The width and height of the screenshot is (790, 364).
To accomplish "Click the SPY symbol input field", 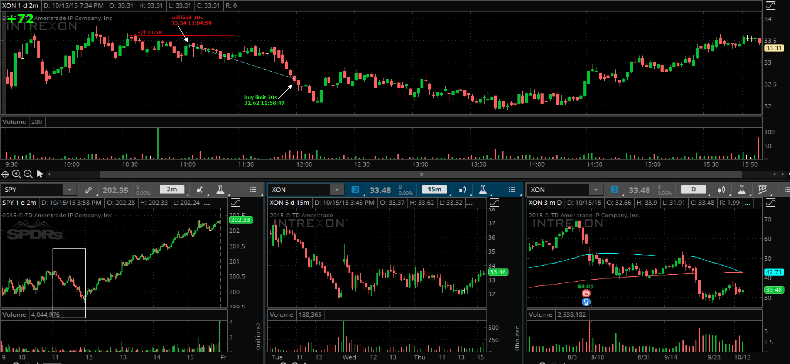I will 32,190.
